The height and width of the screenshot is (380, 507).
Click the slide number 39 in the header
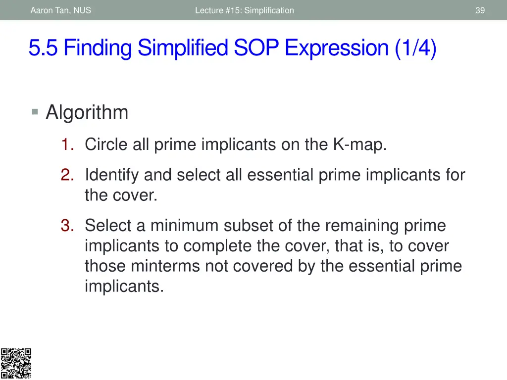click(480, 10)
